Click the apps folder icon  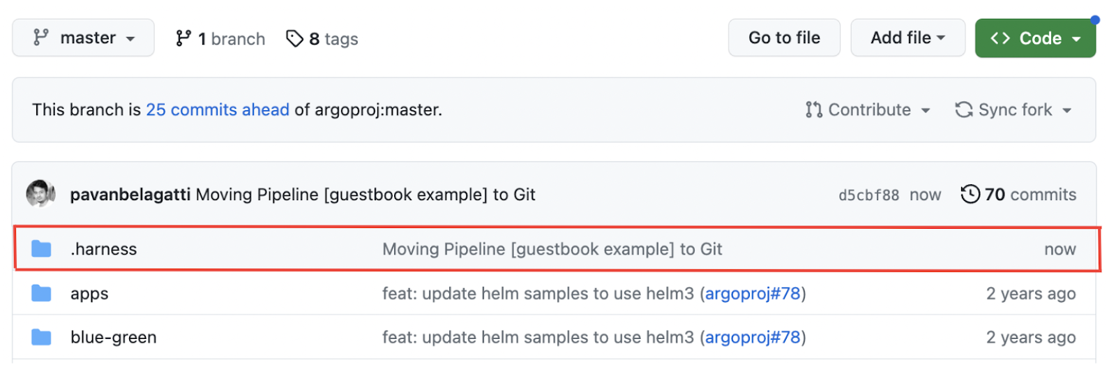pos(41,293)
